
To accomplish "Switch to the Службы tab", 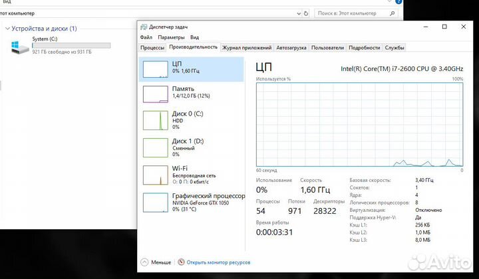I will pos(395,48).
